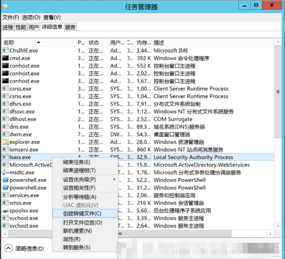Sort by the 描述 column header

[x=213, y=42]
